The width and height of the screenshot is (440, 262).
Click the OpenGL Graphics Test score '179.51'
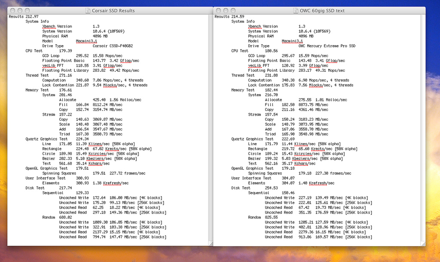coord(82,169)
